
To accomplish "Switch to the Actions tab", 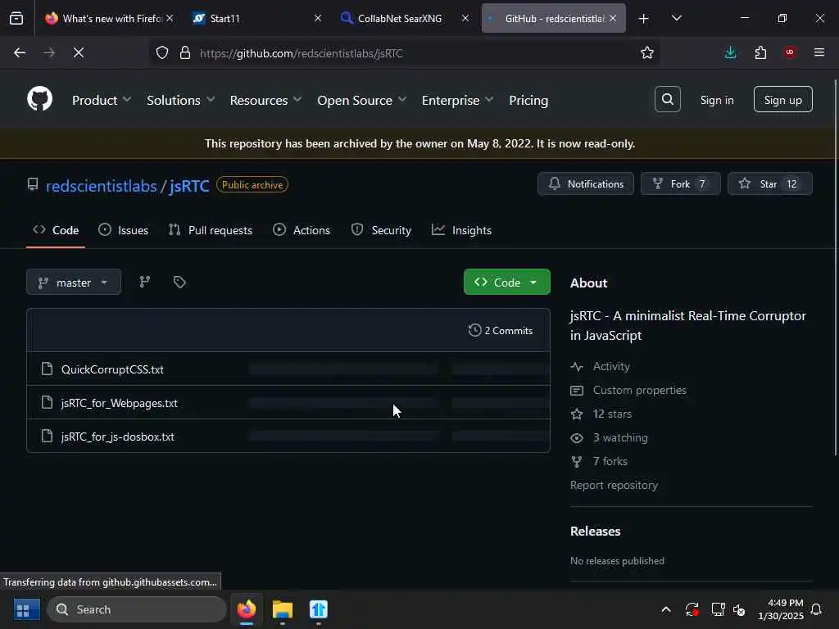I will (302, 230).
